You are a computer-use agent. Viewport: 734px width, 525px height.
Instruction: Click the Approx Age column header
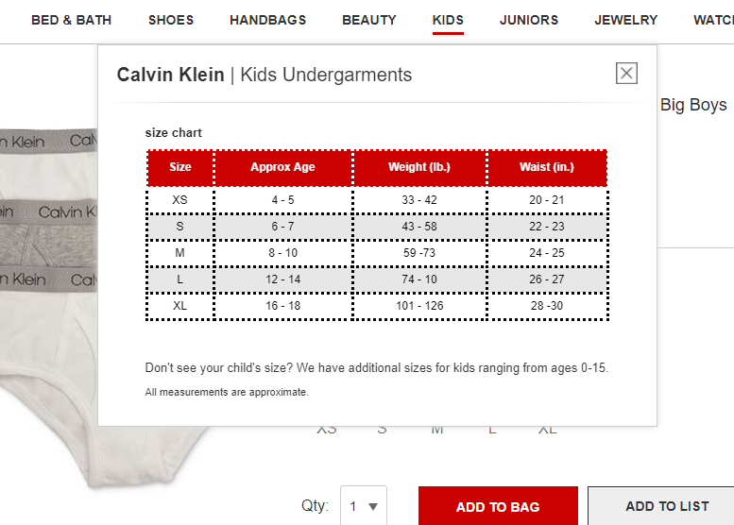pos(282,167)
